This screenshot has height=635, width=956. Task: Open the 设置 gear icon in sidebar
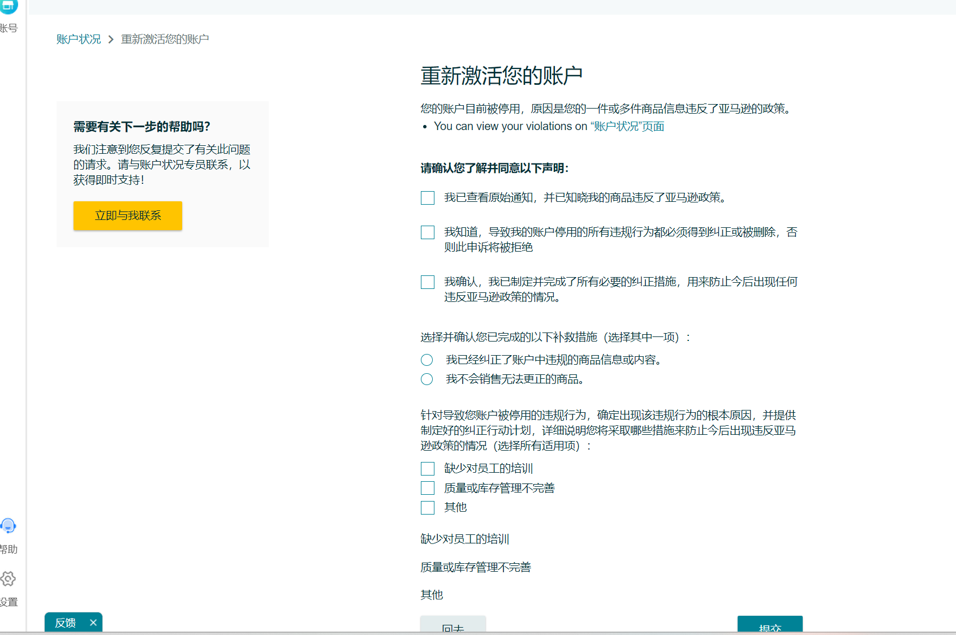[x=8, y=578]
